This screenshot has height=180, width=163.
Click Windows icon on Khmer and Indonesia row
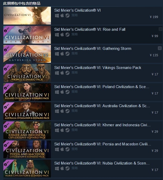[57, 130]
